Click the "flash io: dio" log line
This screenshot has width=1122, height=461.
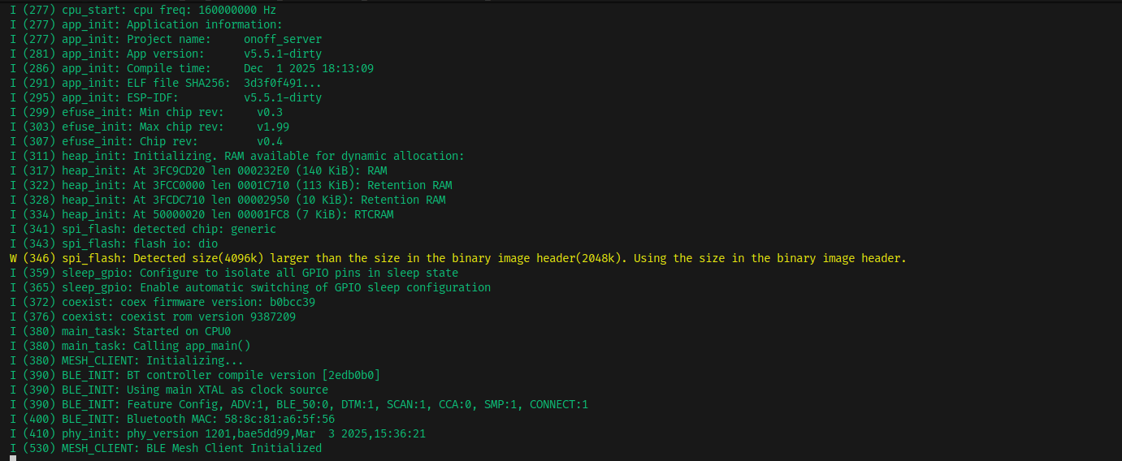click(114, 243)
